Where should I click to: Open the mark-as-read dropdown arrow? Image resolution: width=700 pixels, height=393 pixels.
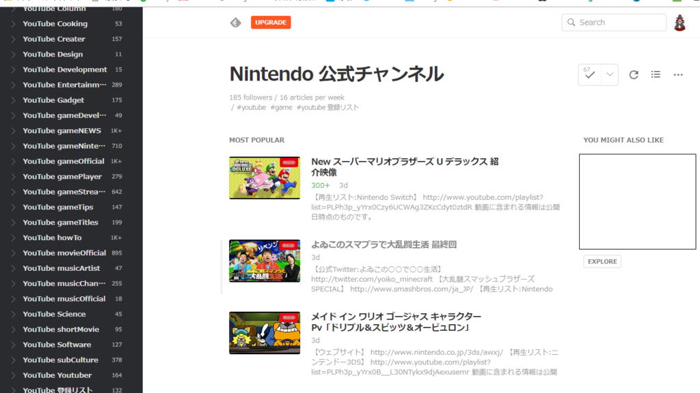tap(610, 75)
